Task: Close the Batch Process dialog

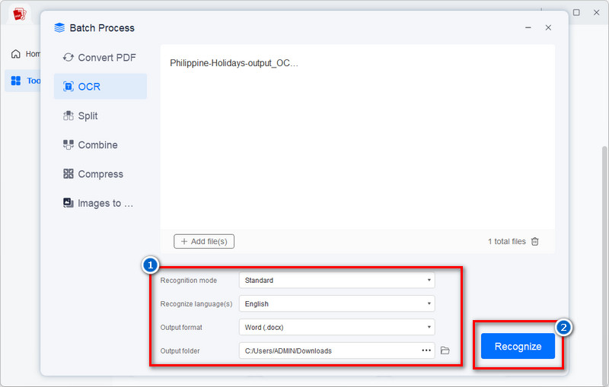Action: tap(548, 28)
